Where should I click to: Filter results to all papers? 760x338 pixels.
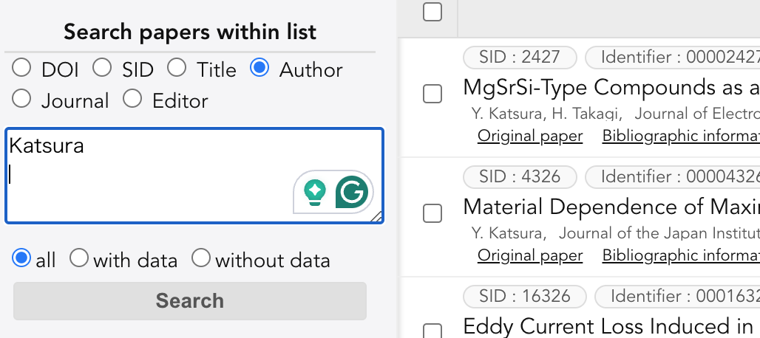(21, 258)
